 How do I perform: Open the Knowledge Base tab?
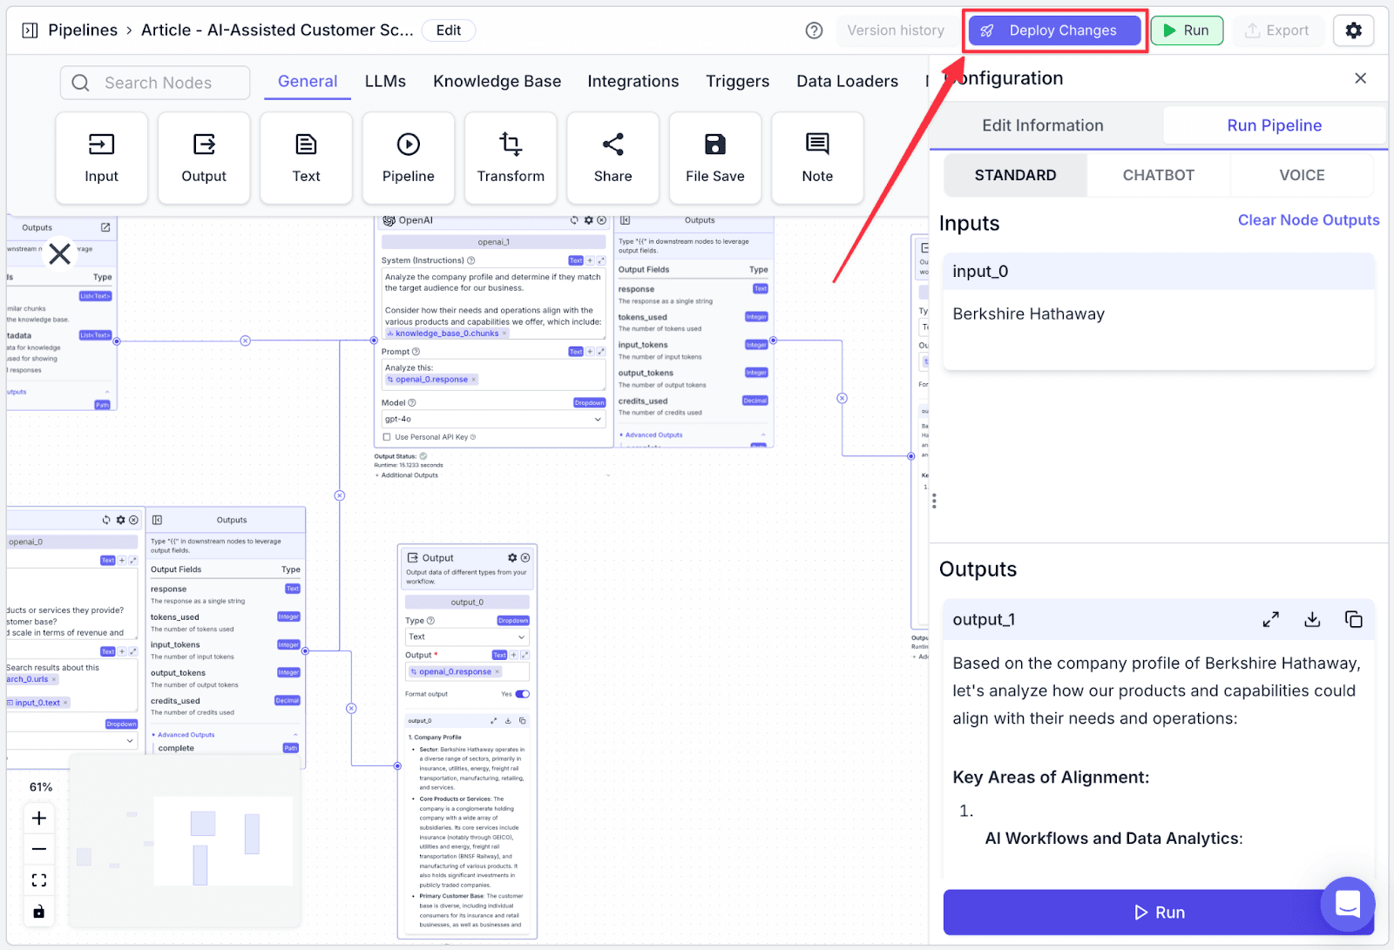[497, 81]
